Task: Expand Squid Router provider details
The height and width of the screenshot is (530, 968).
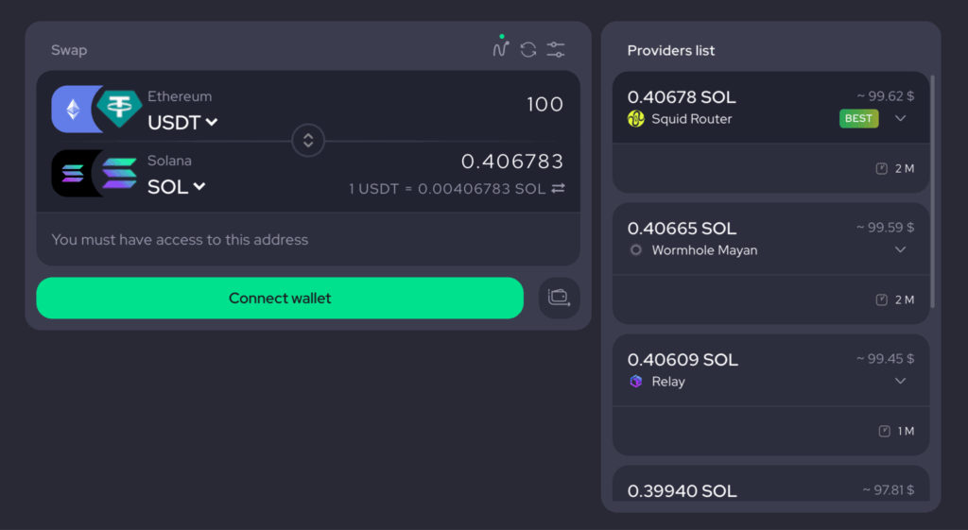Action: click(x=900, y=118)
